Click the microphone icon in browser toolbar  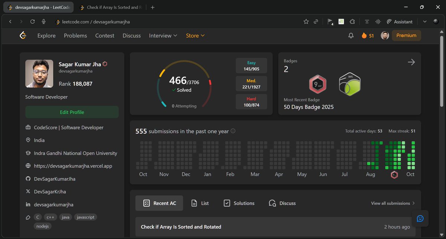[43, 22]
